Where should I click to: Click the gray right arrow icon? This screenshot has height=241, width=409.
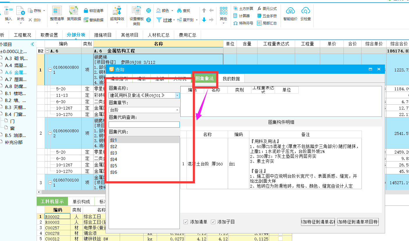click(x=211, y=20)
